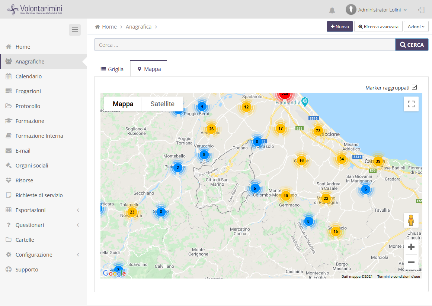The image size is (432, 306).
Task: Click the CERCA search button
Action: point(412,45)
